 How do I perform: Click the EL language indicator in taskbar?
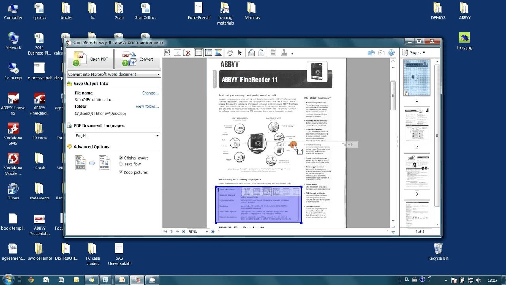pos(407,279)
